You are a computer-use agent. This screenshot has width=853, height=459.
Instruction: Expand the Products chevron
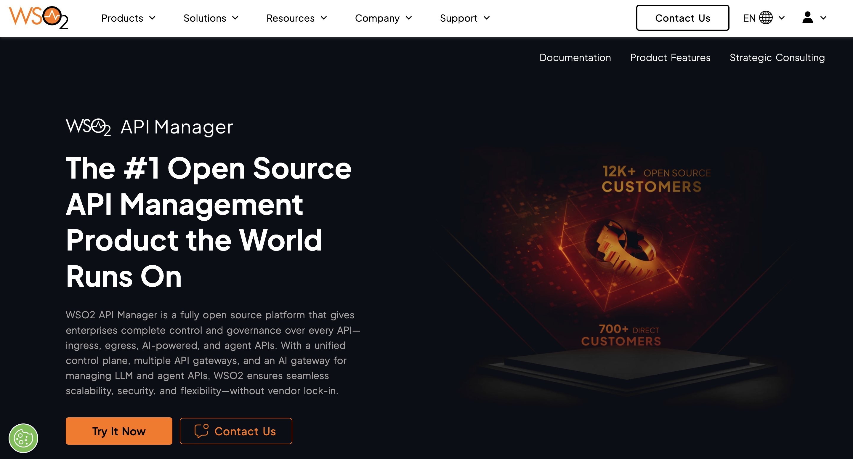click(152, 18)
